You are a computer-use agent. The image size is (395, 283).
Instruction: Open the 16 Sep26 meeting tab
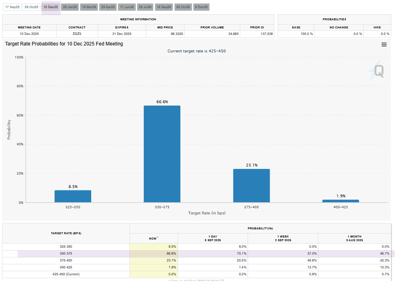164,7
